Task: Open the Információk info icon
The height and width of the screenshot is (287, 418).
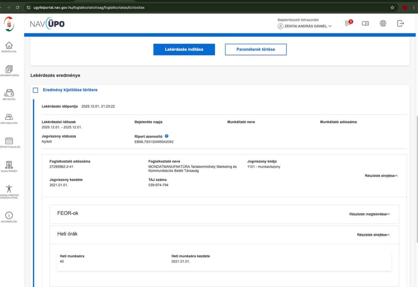Action: click(9, 215)
